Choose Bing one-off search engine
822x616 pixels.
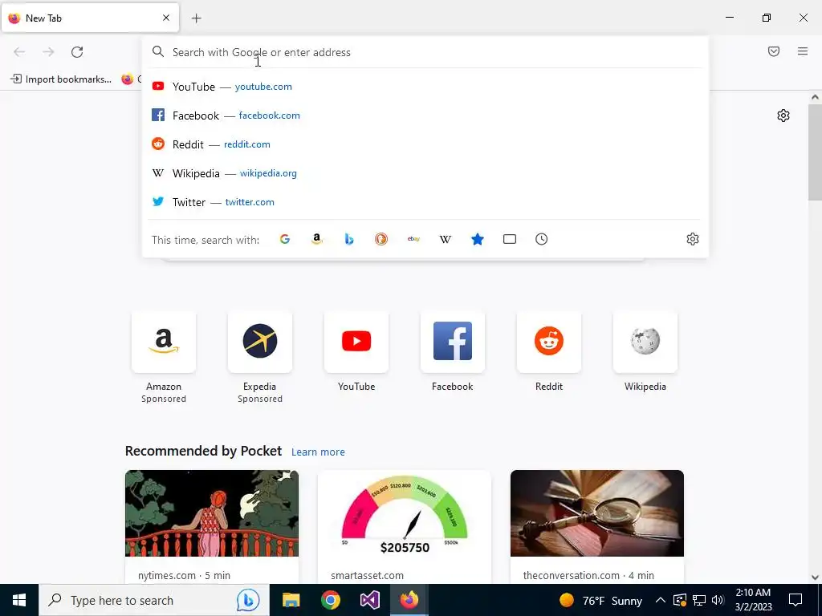coord(349,239)
